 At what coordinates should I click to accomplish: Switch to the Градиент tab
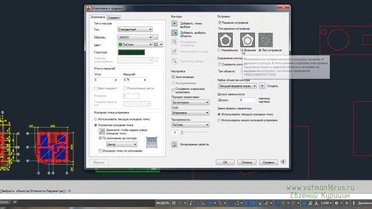tap(113, 17)
